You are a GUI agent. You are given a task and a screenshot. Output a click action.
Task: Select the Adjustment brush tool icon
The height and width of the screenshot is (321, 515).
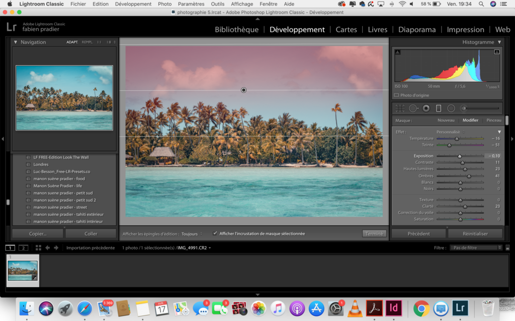click(x=480, y=108)
